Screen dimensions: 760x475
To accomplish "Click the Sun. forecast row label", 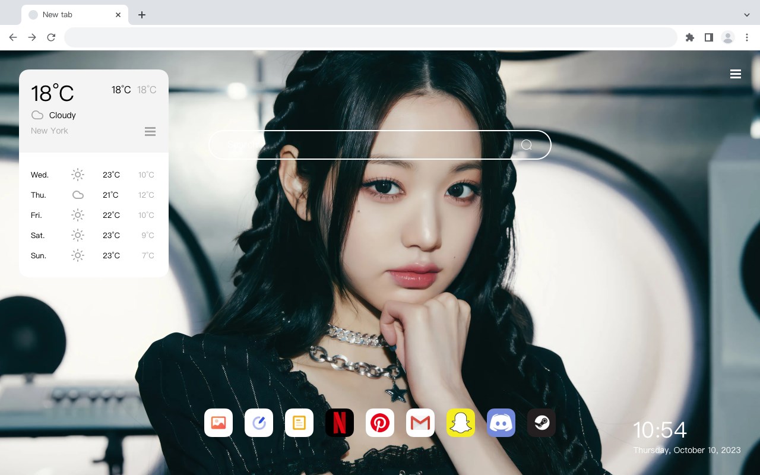I will pyautogui.click(x=39, y=255).
